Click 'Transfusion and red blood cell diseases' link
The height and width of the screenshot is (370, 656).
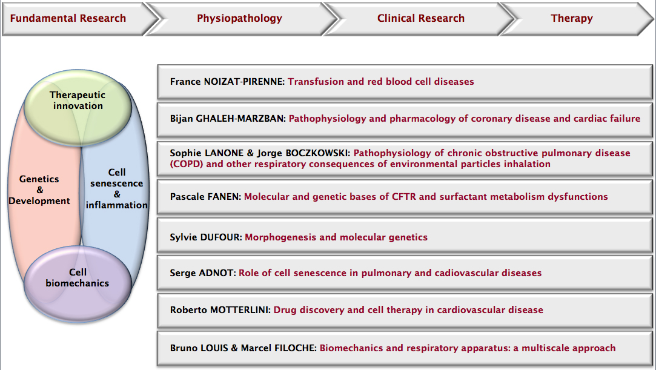pyautogui.click(x=381, y=82)
